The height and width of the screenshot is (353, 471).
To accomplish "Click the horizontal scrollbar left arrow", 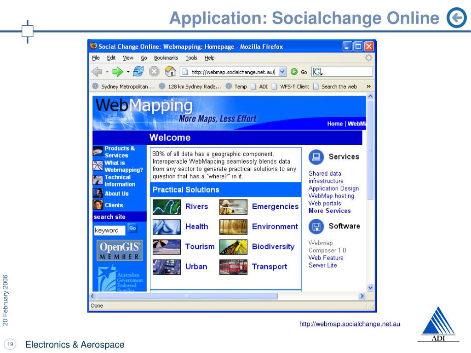I will [x=93, y=296].
